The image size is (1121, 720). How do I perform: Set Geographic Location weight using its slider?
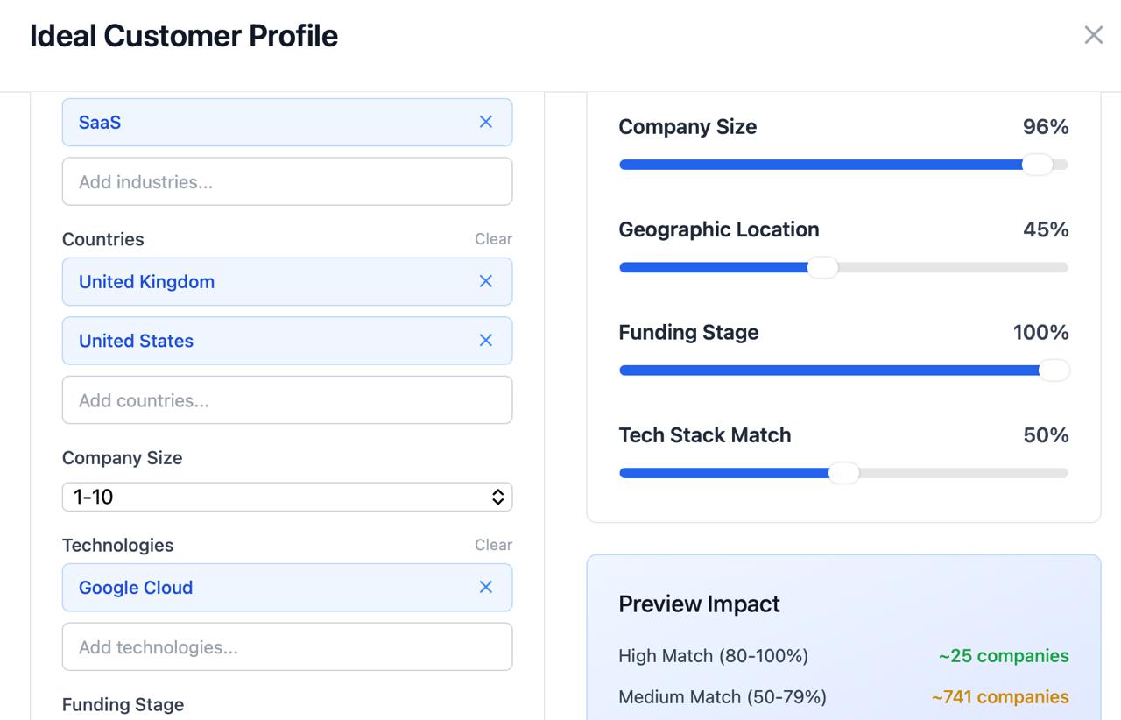823,267
